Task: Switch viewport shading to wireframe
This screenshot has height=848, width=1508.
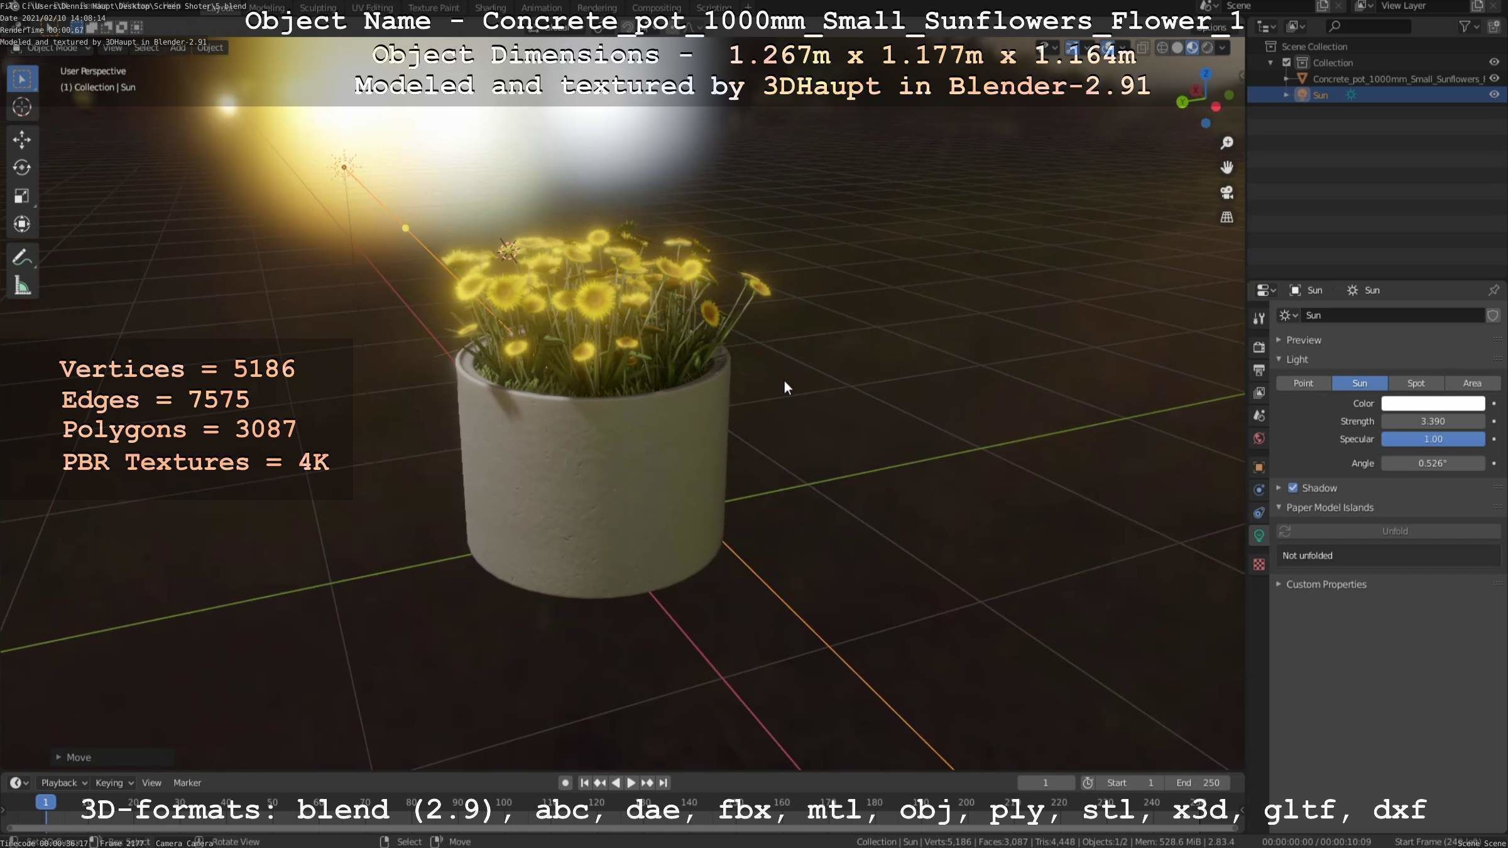Action: click(x=1162, y=48)
